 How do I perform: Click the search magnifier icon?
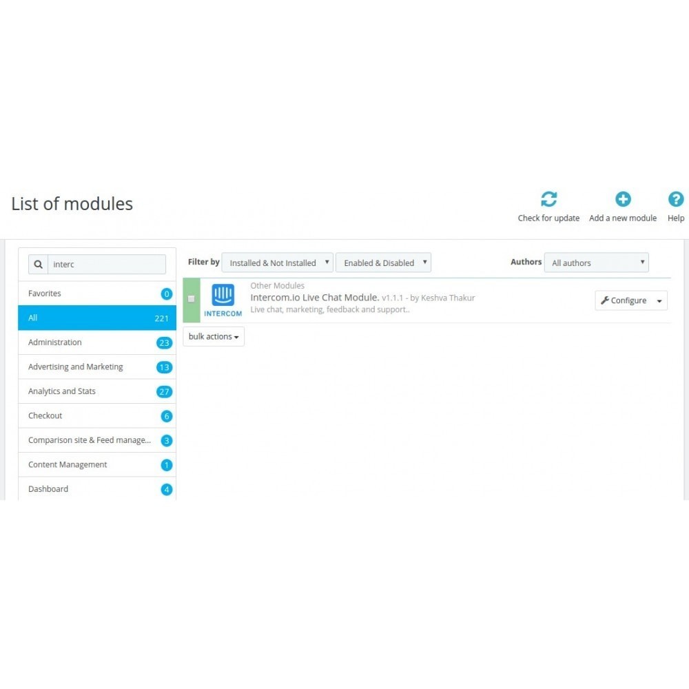[x=38, y=264]
